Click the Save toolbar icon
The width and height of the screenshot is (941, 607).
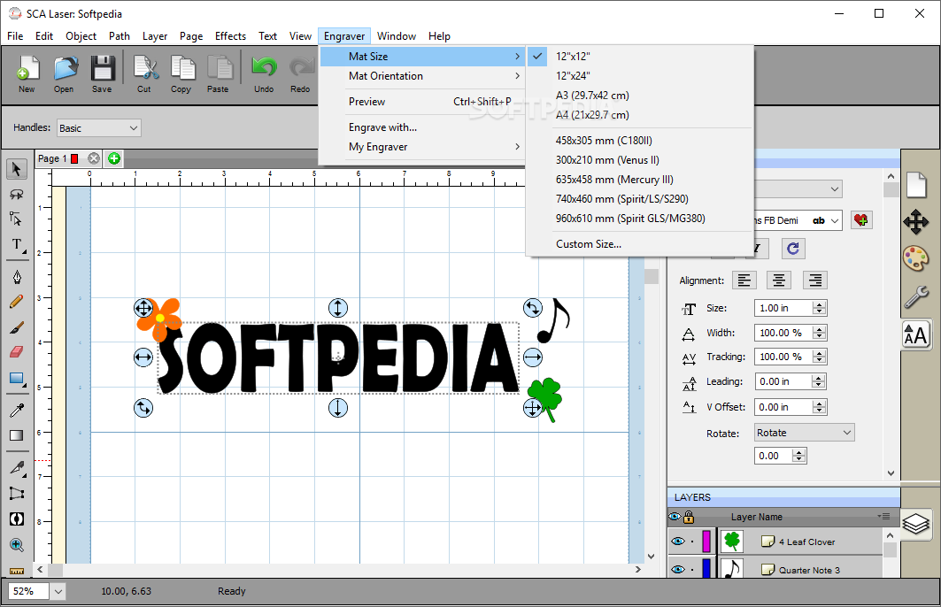click(102, 73)
